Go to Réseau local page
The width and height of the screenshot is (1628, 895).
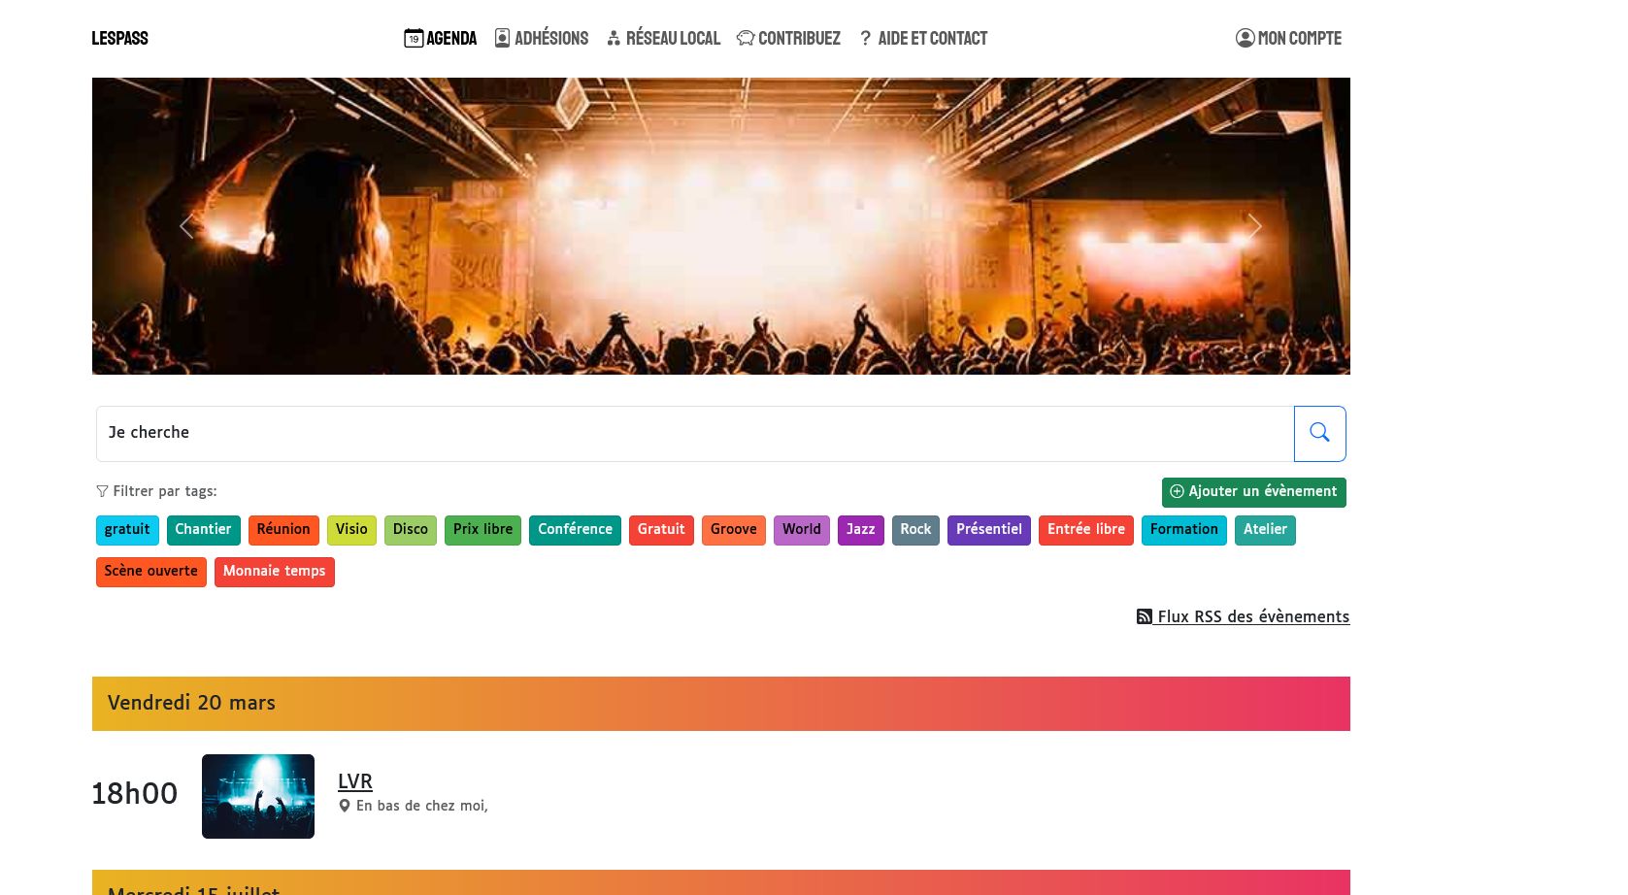point(663,39)
